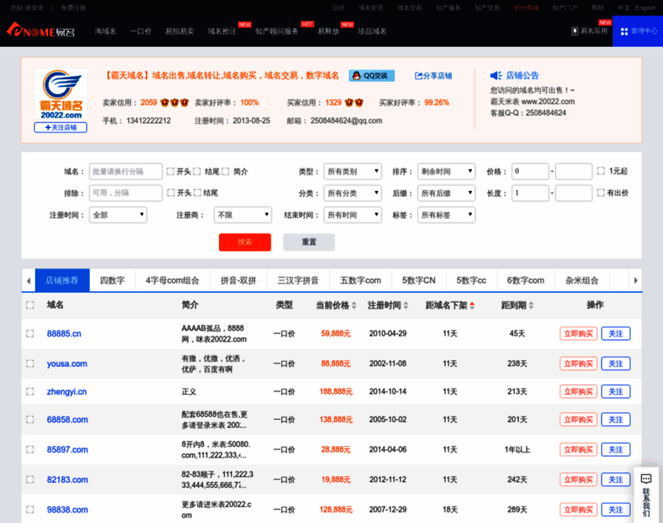Open 联系我们 chat widget icon
The width and height of the screenshot is (663, 523).
pos(646,479)
